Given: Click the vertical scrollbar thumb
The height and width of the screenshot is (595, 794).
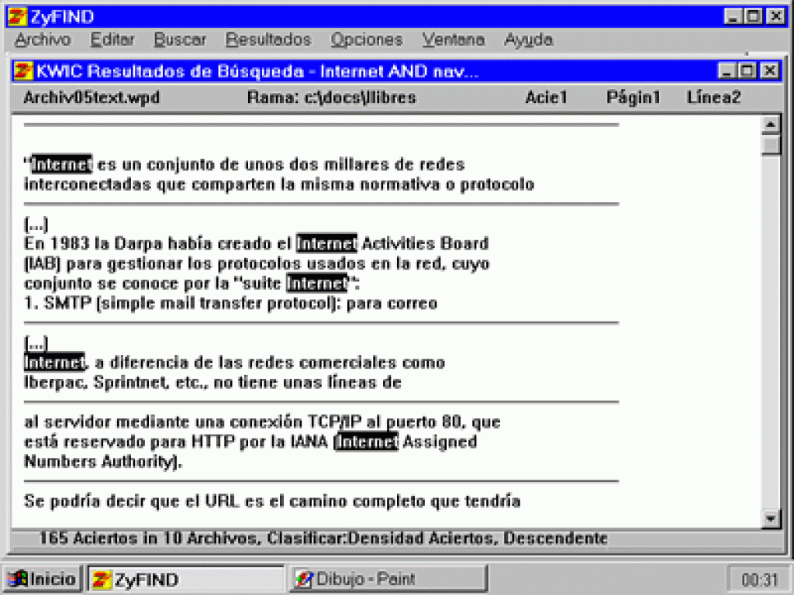Looking at the screenshot, I should [x=771, y=146].
